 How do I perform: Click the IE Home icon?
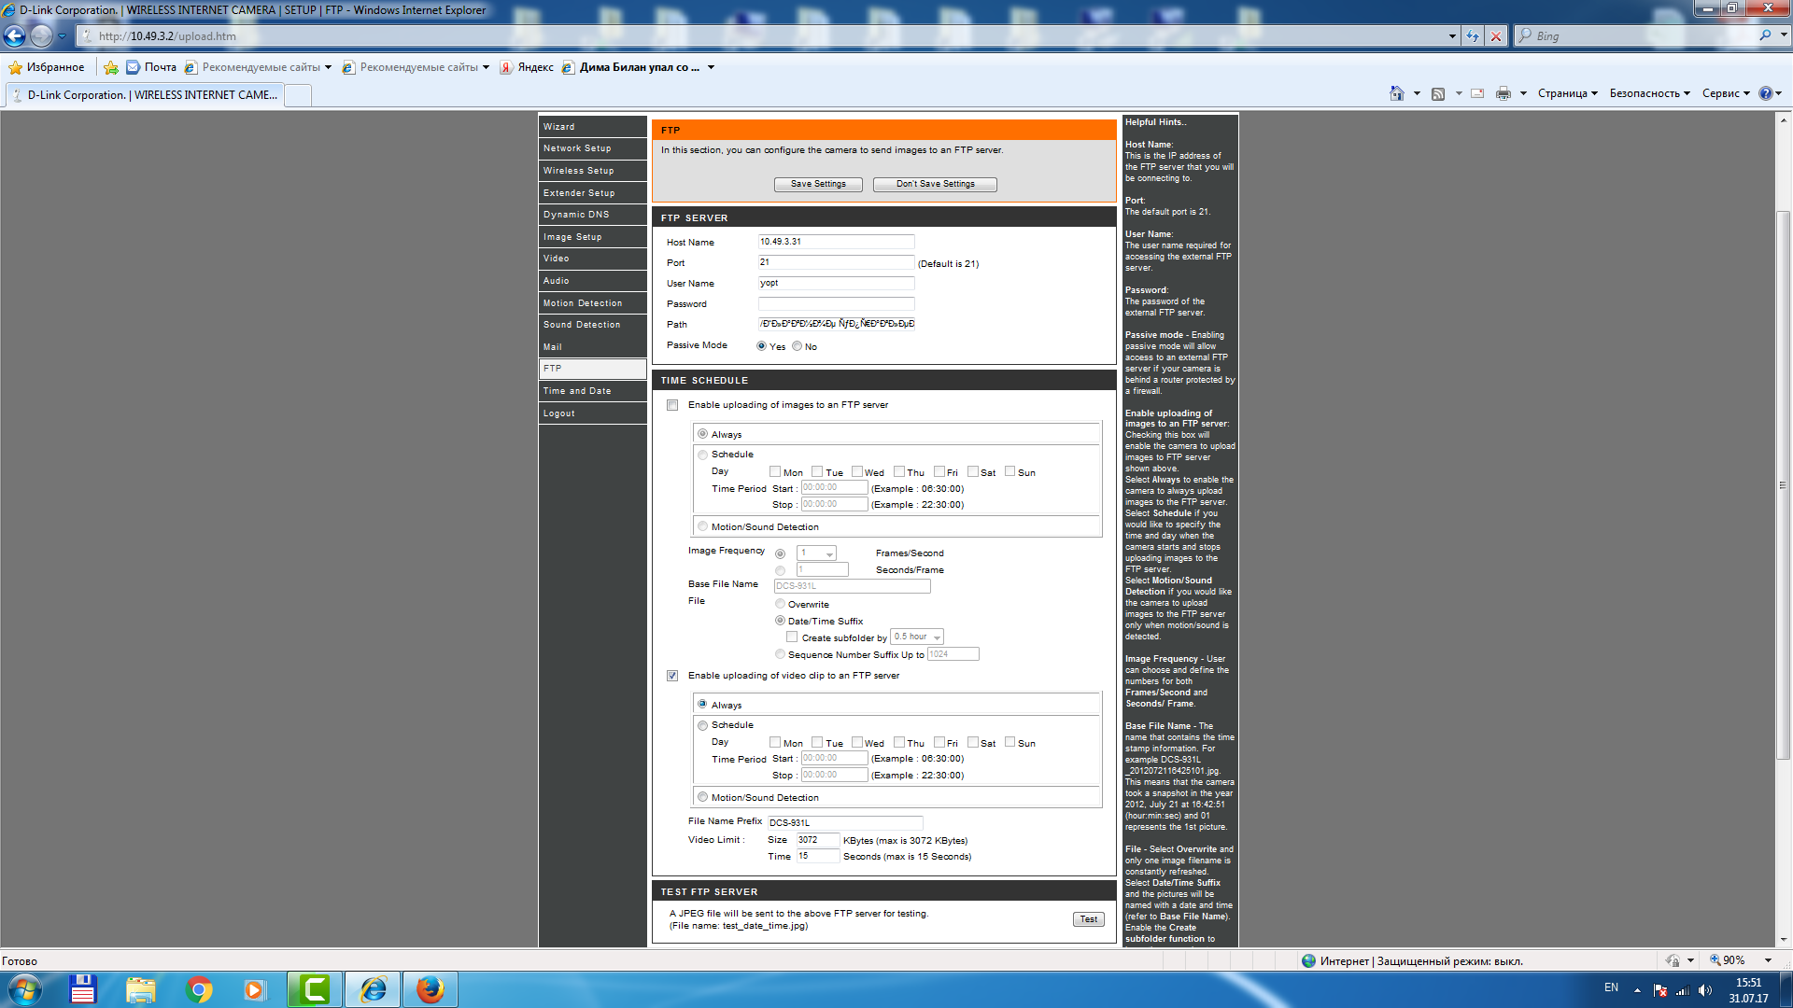click(1397, 93)
